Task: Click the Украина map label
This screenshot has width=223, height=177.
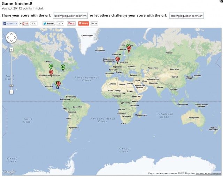Action: (131, 67)
